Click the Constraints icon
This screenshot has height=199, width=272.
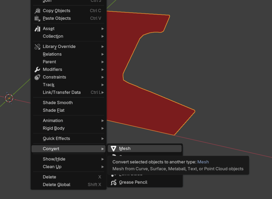point(37,77)
